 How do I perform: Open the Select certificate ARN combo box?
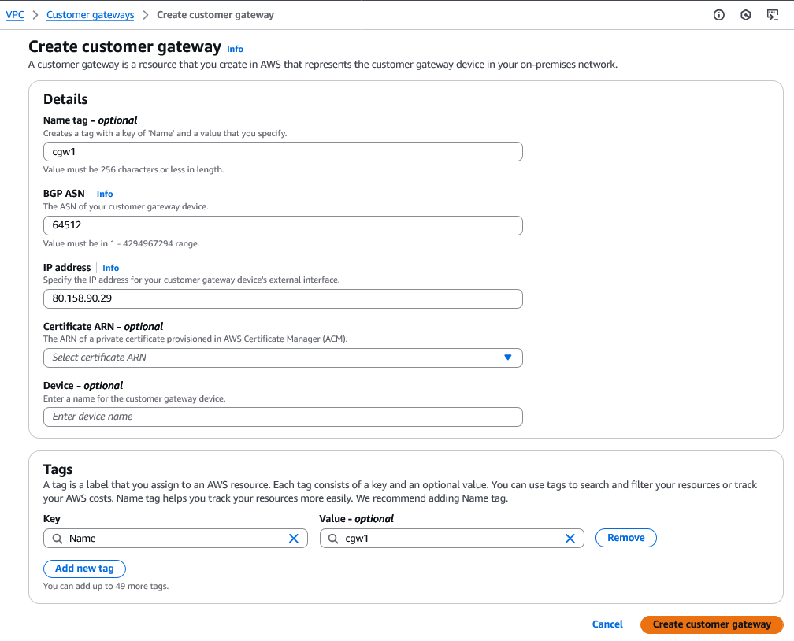tap(276, 358)
